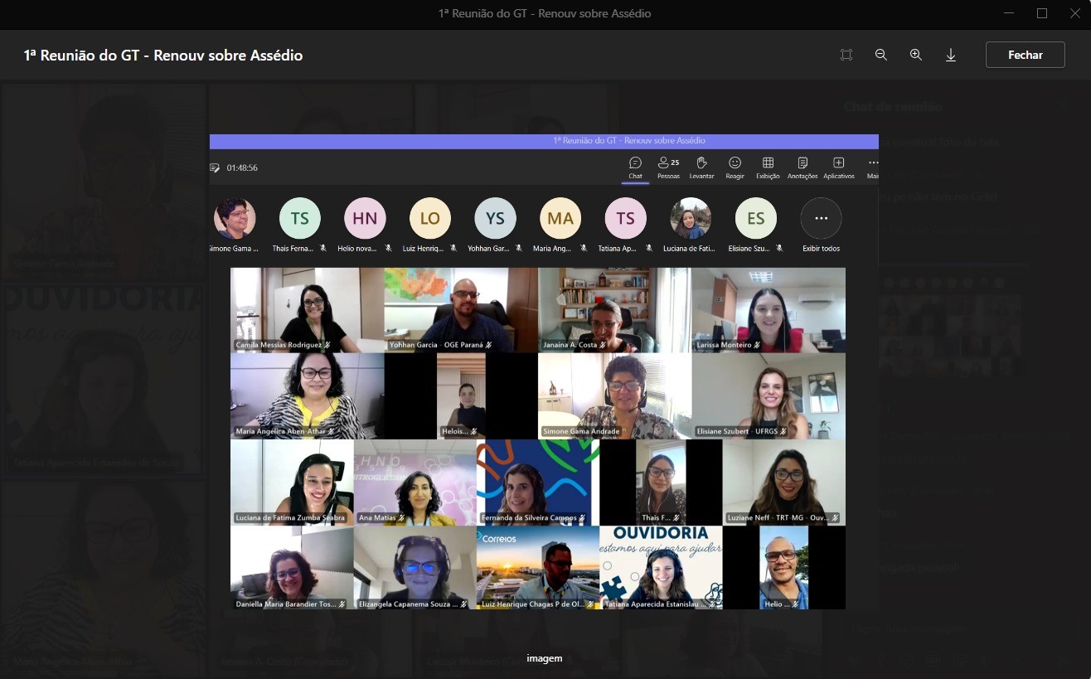The height and width of the screenshot is (679, 1091).
Task: Select the HN avatar for Helio
Action: (x=365, y=219)
